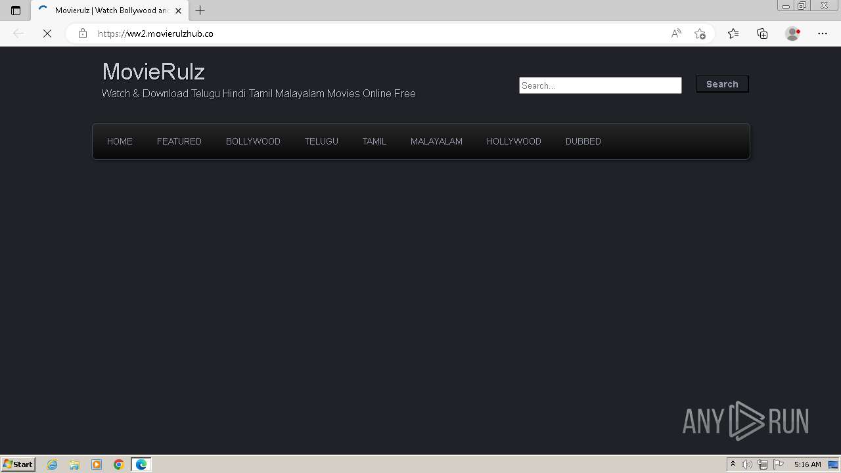Click the MovieRulz site title
Image resolution: width=841 pixels, height=473 pixels.
pyautogui.click(x=154, y=71)
